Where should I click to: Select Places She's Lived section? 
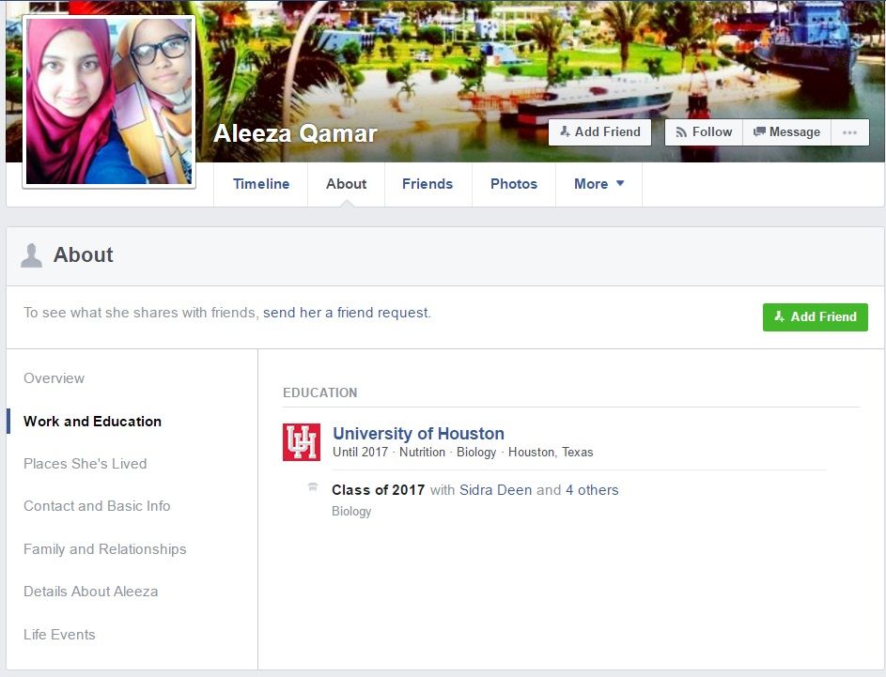(85, 463)
